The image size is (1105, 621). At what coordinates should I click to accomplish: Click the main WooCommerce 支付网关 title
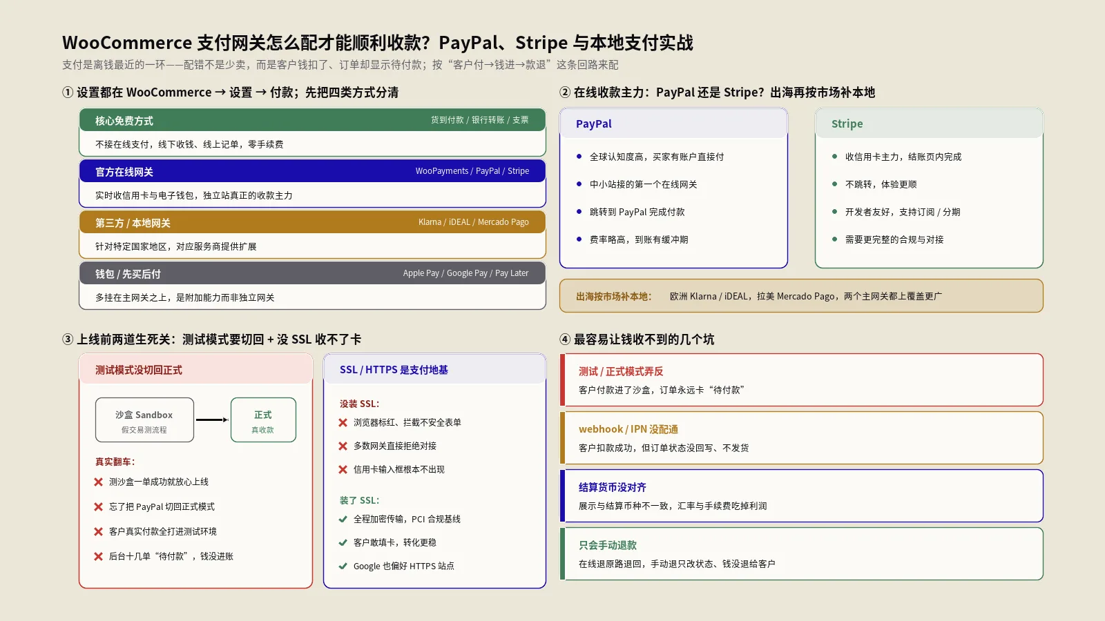click(x=378, y=43)
